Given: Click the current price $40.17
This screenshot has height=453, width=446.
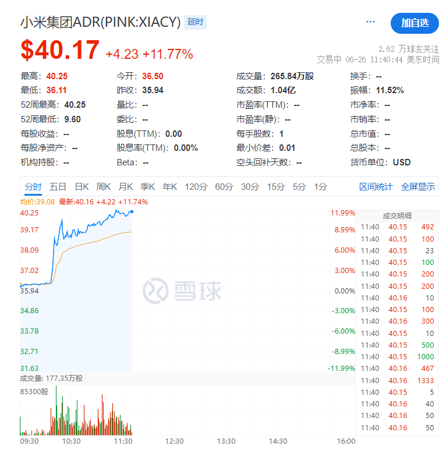Looking at the screenshot, I should pos(60,50).
